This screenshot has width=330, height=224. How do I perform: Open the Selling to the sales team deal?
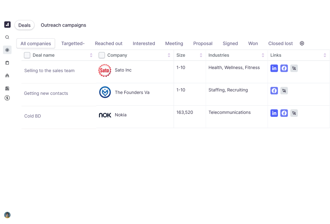[49, 71]
